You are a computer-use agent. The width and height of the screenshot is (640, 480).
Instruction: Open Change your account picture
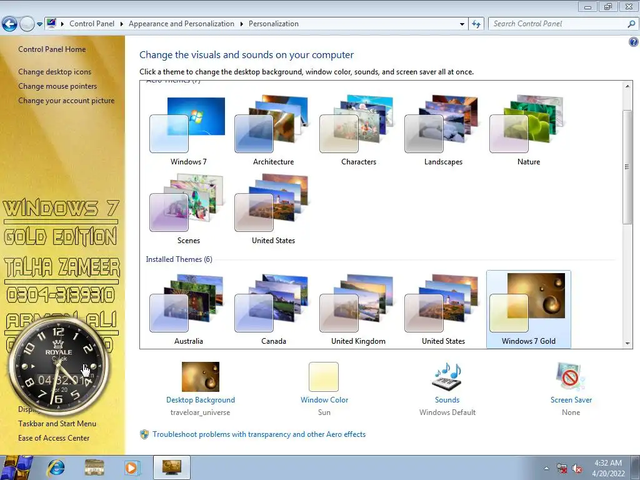point(66,101)
